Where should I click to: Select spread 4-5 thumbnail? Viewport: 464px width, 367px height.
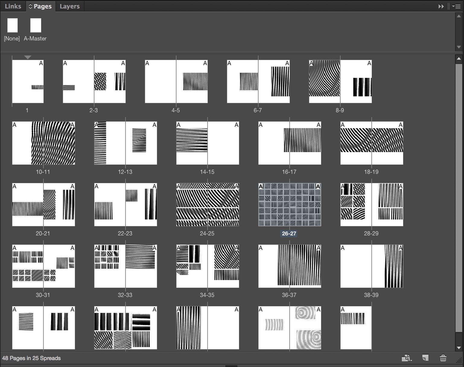pos(176,81)
